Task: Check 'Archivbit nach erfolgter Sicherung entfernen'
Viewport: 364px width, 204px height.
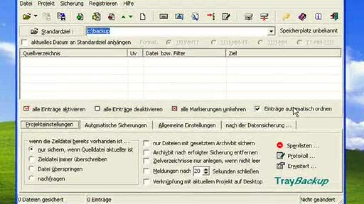Action: point(146,152)
